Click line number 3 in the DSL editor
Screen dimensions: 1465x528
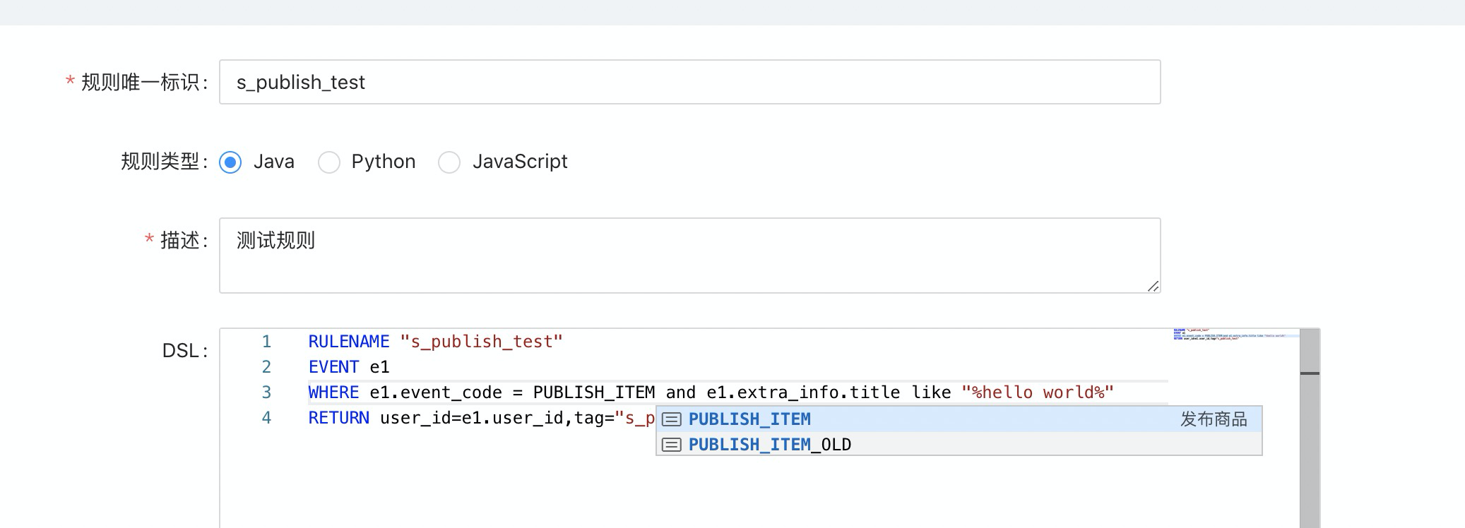(266, 392)
